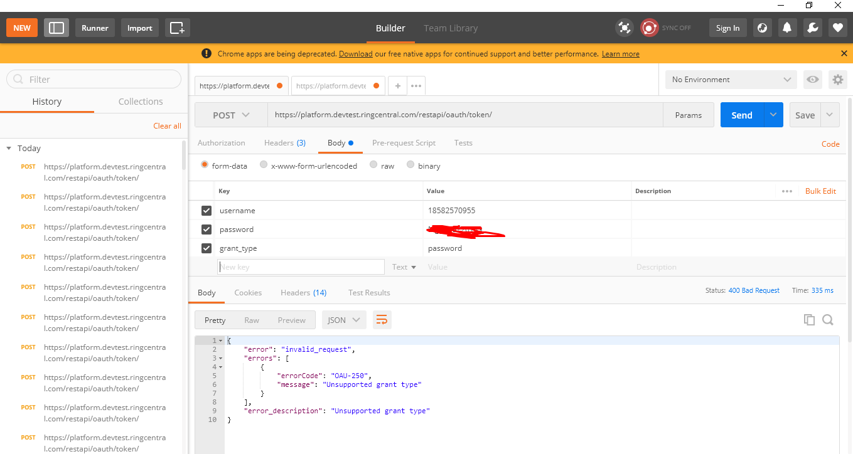The width and height of the screenshot is (853, 454).
Task: Switch to Raw response view
Action: [252, 320]
